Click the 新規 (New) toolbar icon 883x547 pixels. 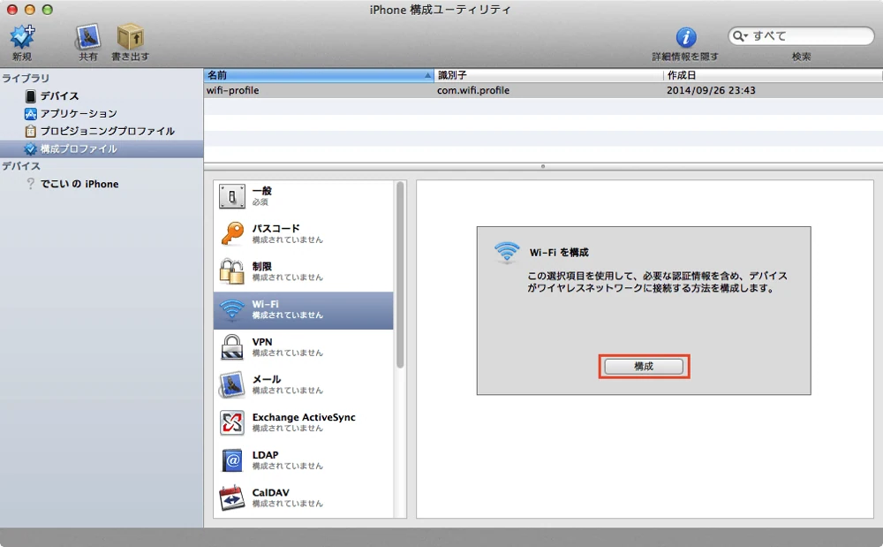click(x=22, y=36)
